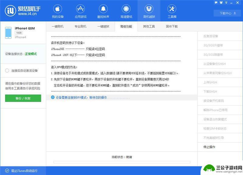Click the 16GB capacity badge
Image resolution: width=243 pixels, height=175 pixels.
pos(19,33)
